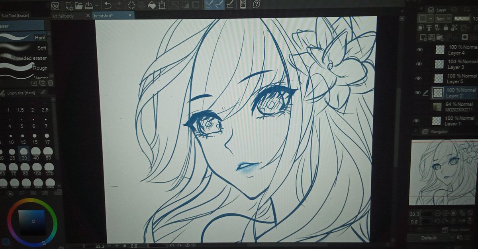The width and height of the screenshot is (478, 249).
Task: Hide Layer 2 with its eye icon
Action: point(417,93)
